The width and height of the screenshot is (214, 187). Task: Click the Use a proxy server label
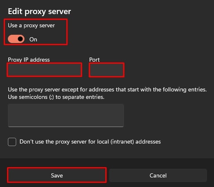[32, 26]
